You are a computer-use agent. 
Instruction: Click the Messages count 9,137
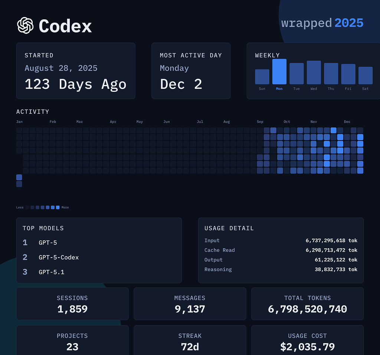[190, 309]
